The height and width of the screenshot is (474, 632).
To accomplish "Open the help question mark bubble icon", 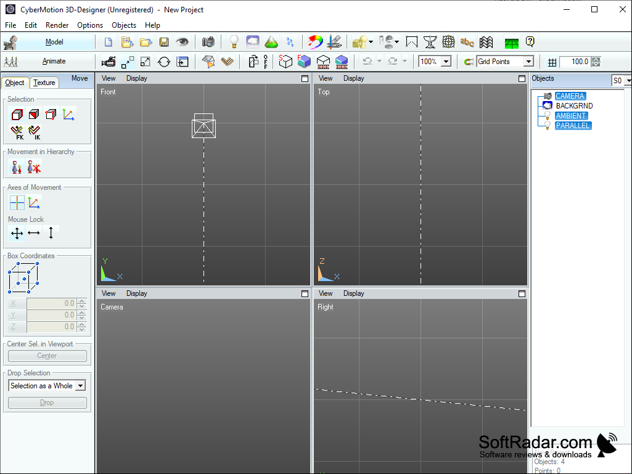I will point(530,41).
